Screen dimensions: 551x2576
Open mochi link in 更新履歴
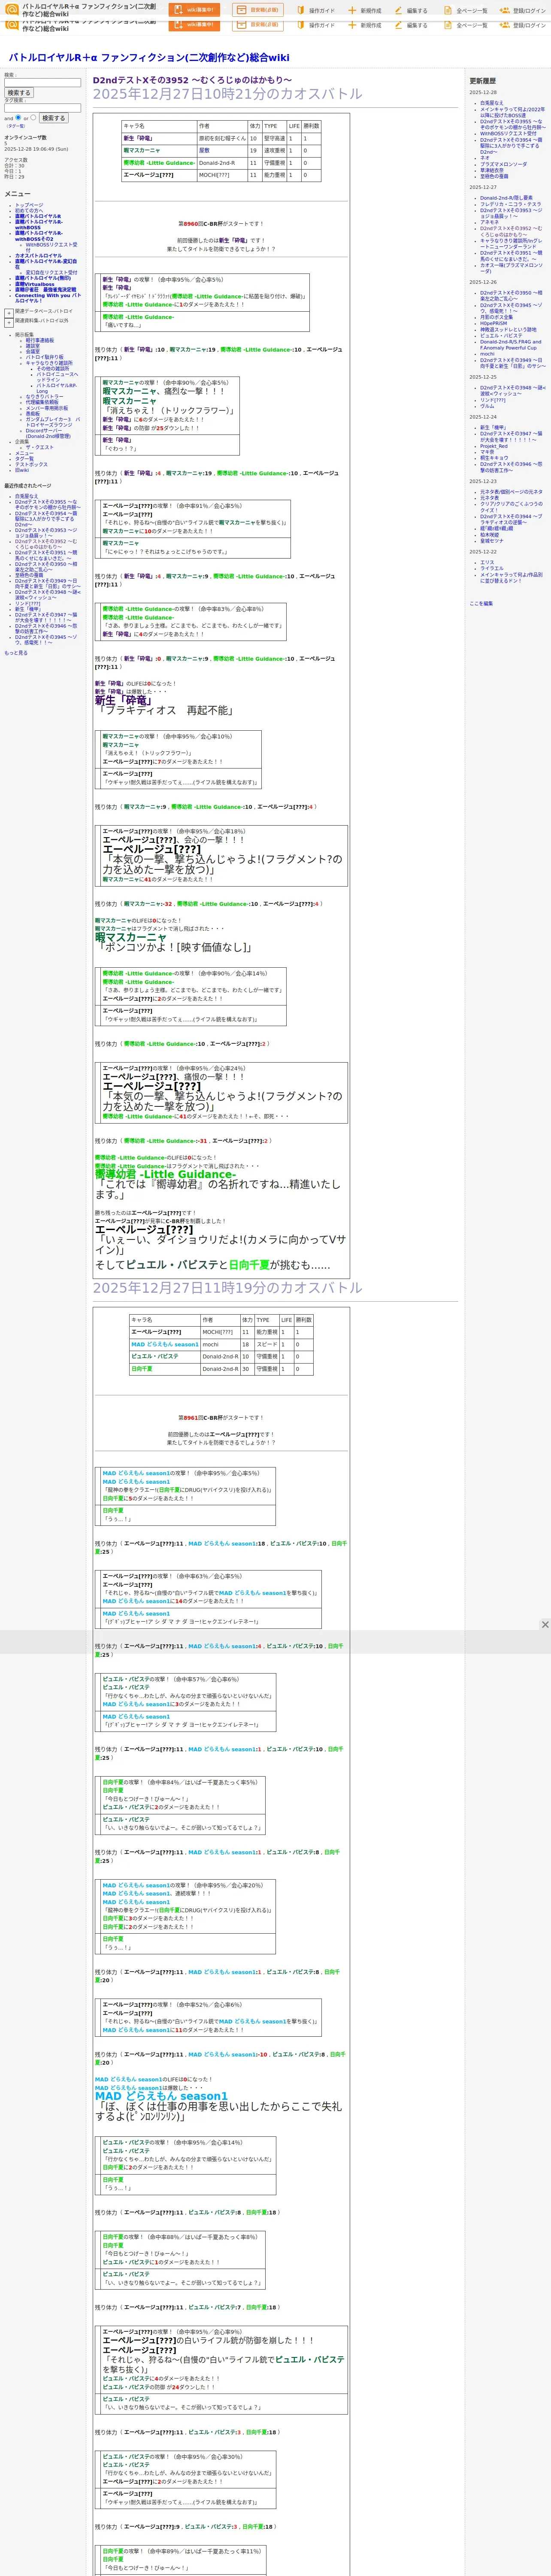pos(487,354)
